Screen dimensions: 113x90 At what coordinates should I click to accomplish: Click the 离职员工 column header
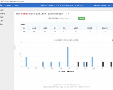point(90,28)
